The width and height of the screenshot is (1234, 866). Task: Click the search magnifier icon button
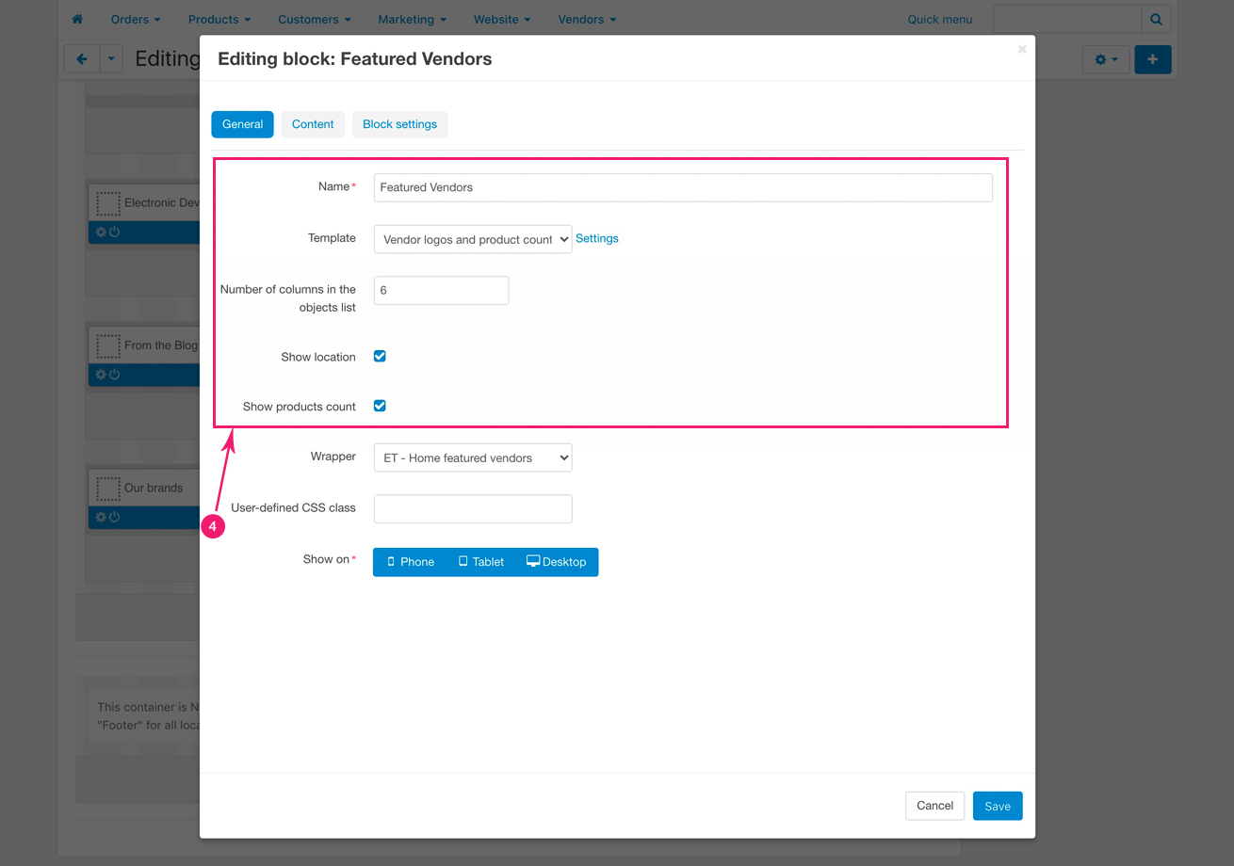[1156, 19]
